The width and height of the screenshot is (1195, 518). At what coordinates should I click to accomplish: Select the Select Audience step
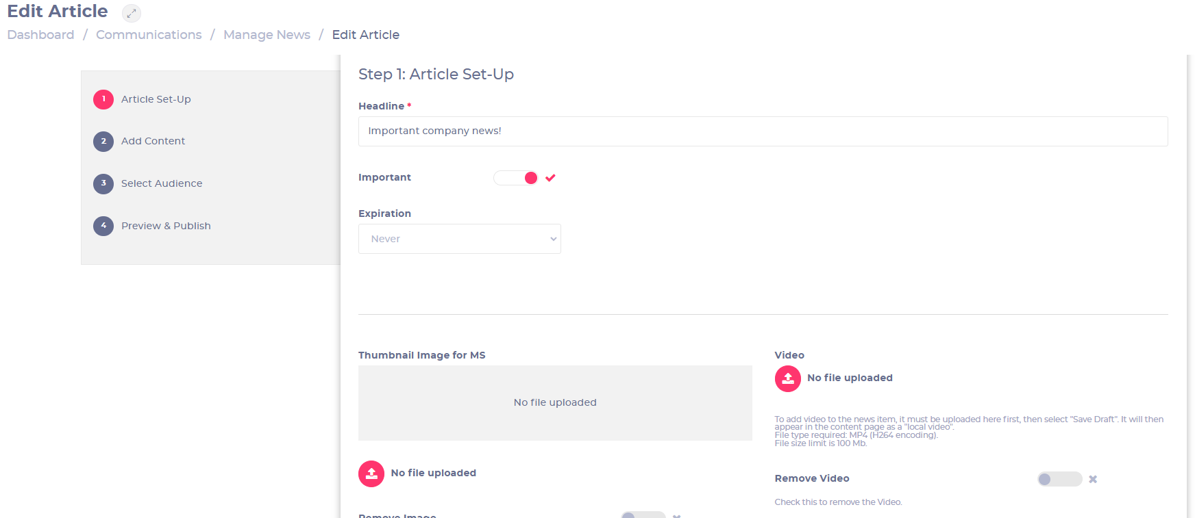coord(162,183)
